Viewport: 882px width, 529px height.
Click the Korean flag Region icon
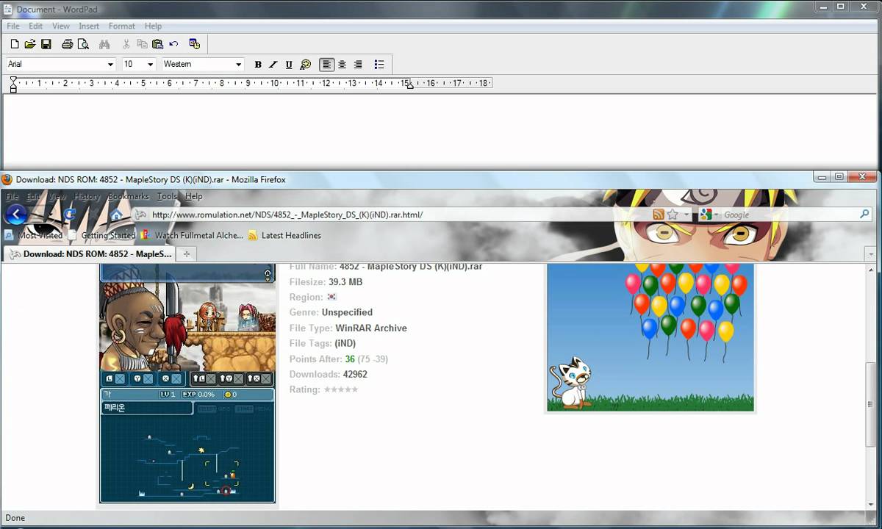331,297
